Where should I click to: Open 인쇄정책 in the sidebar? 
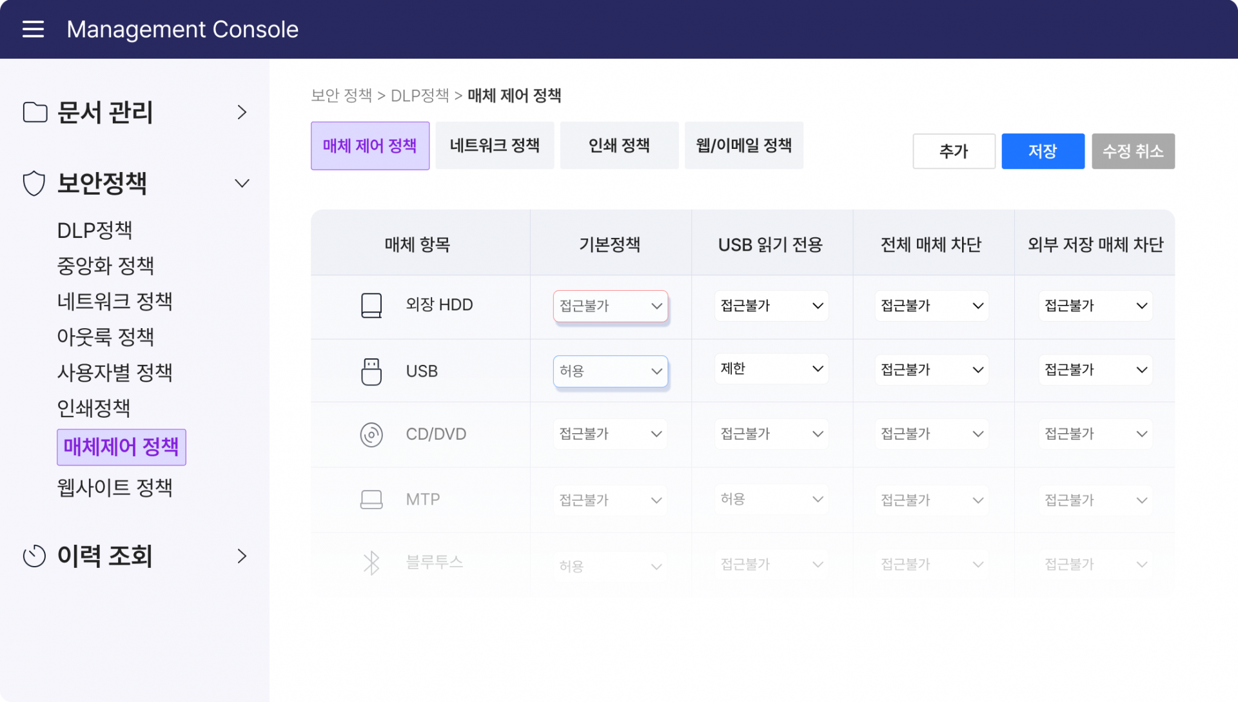click(94, 407)
